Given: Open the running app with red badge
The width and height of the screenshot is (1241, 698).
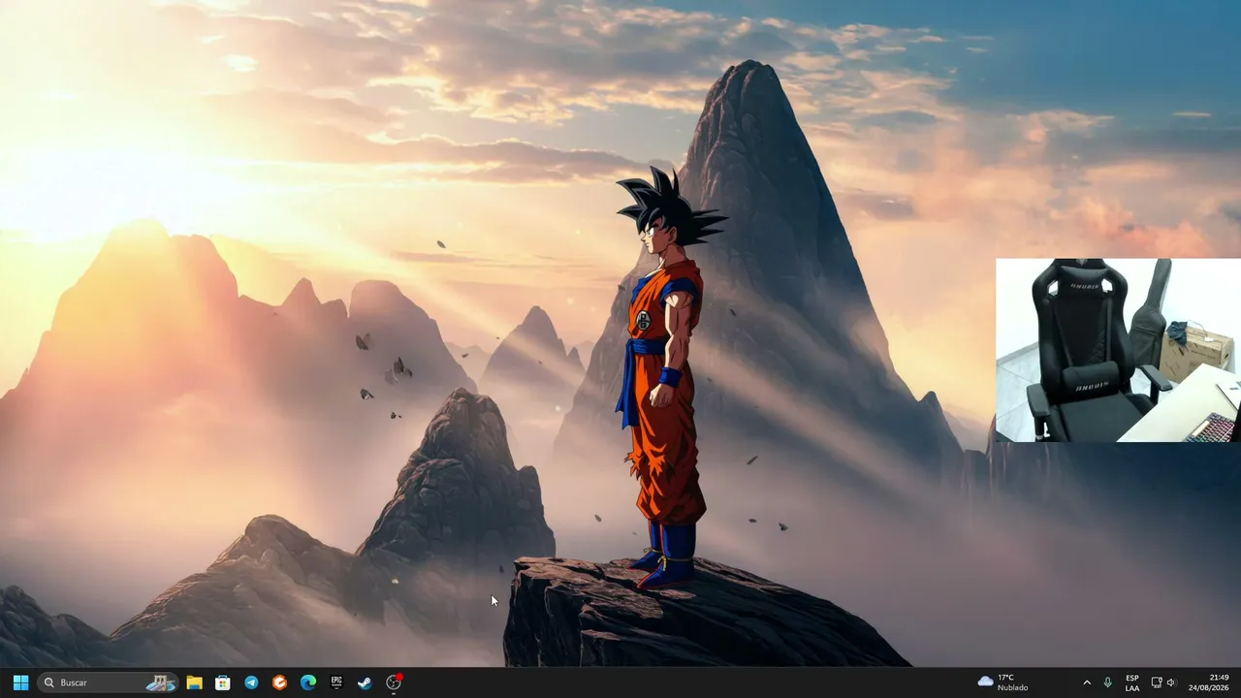Looking at the screenshot, I should pos(394,682).
